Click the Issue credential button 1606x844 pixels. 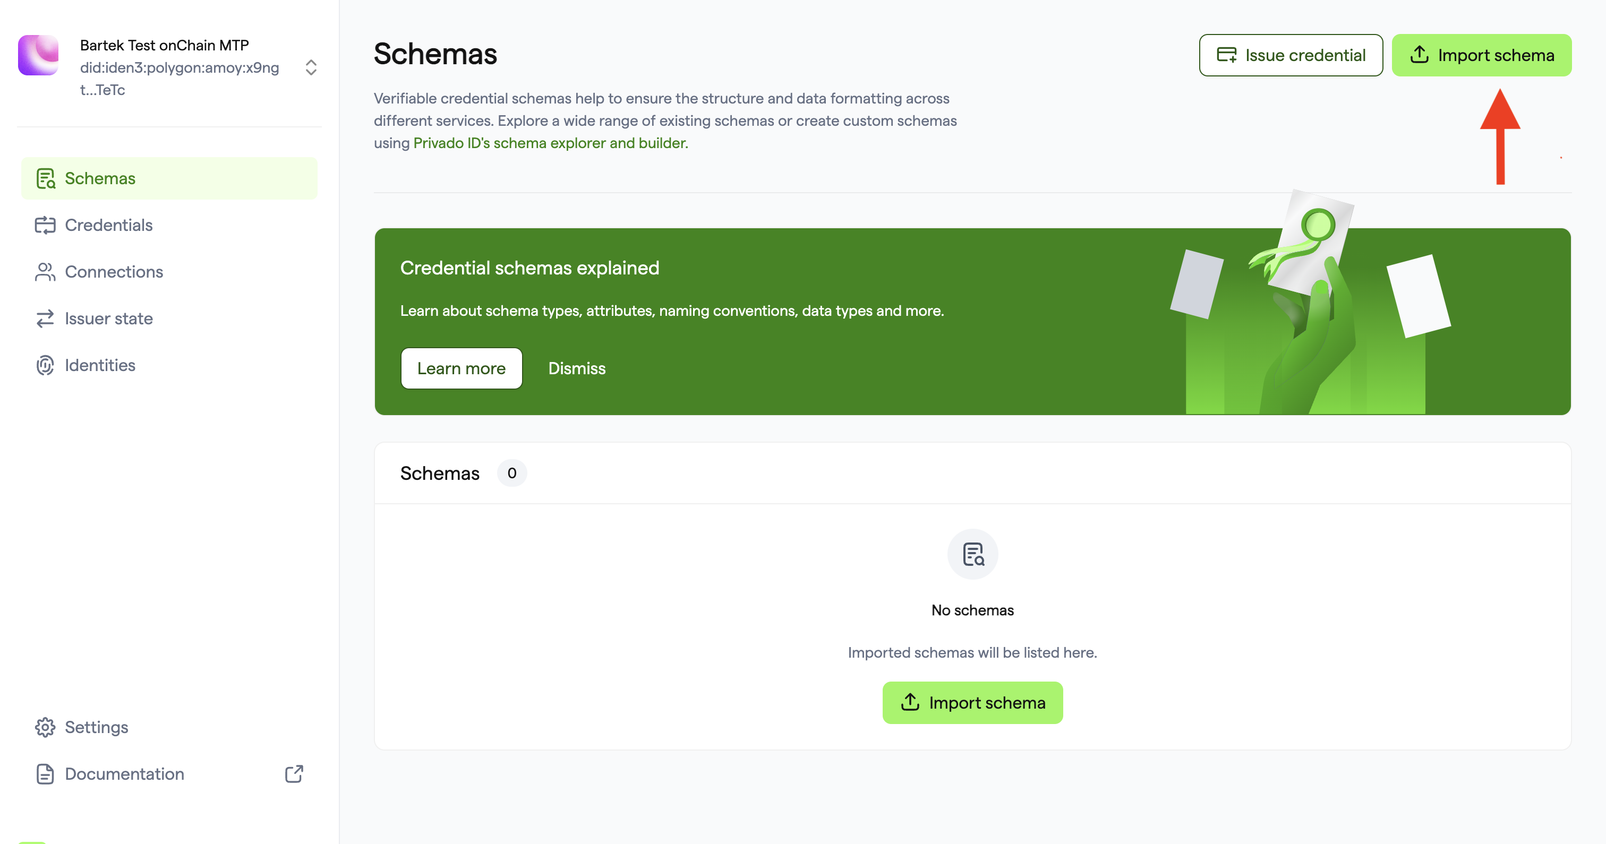pos(1291,56)
